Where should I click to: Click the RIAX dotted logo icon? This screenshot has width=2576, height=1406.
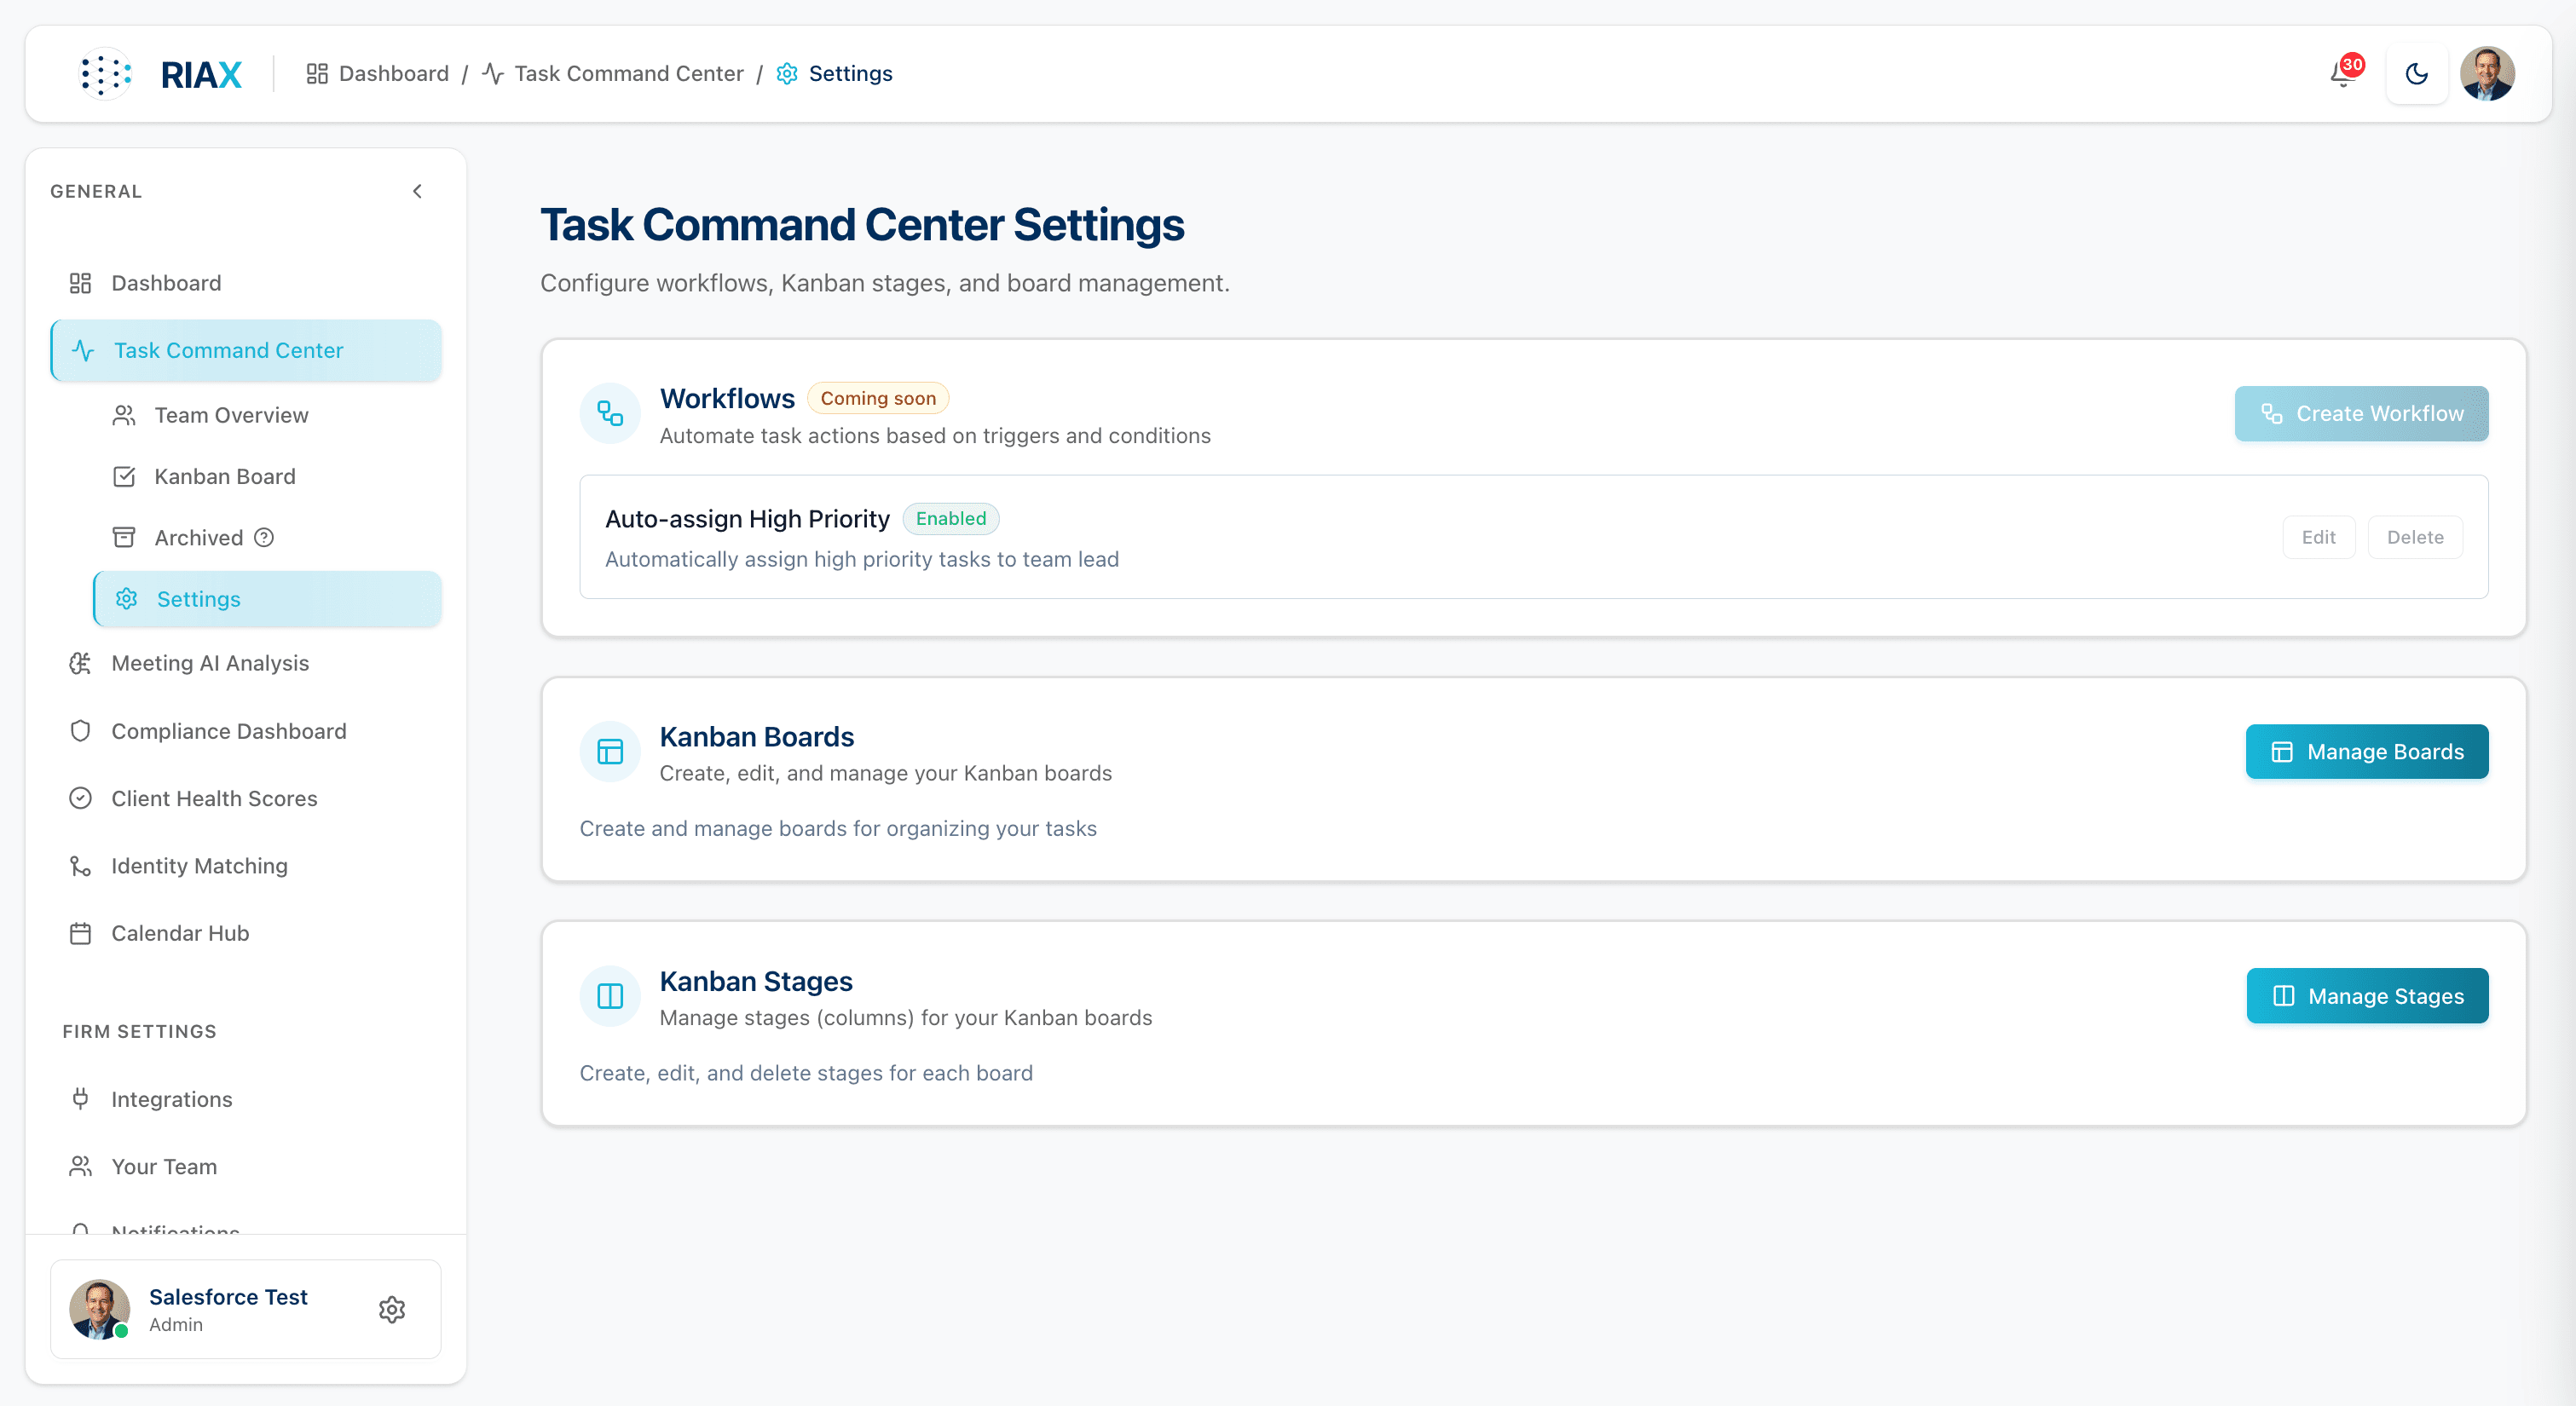click(105, 74)
